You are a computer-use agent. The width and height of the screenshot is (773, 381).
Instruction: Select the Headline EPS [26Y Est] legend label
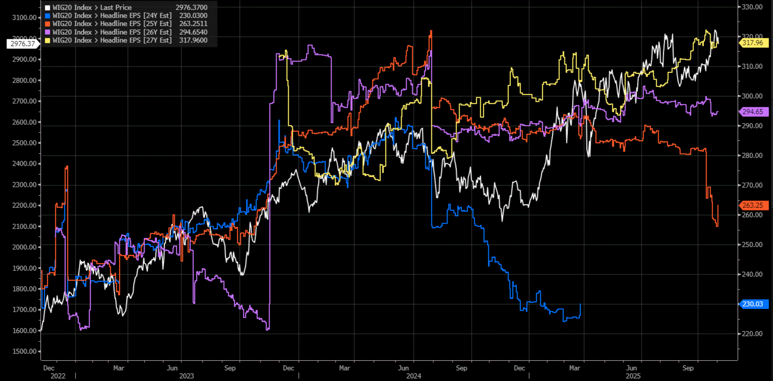[x=112, y=32]
